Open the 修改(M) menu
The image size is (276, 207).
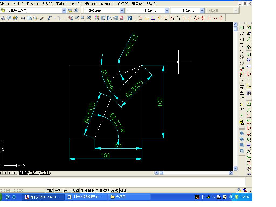123,4
